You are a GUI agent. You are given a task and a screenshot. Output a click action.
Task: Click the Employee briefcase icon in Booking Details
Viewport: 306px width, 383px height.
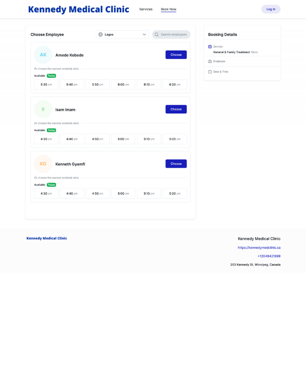click(x=210, y=61)
